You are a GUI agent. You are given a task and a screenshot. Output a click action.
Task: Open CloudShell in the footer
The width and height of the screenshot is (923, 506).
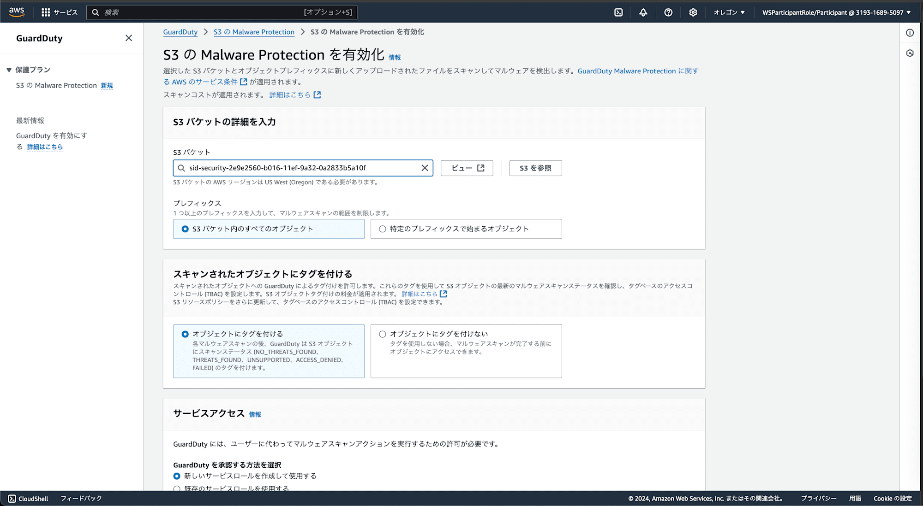point(28,499)
